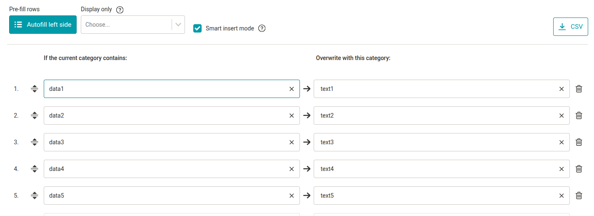Screen dimensions: 594x216
Task: Click the reorder handle for row 2
Action: click(x=35, y=116)
